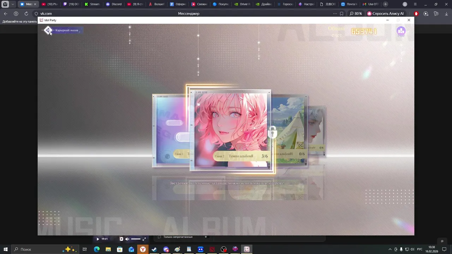The image size is (452, 254).
Task: Click the play button on the 19:21 player
Action: click(98, 239)
